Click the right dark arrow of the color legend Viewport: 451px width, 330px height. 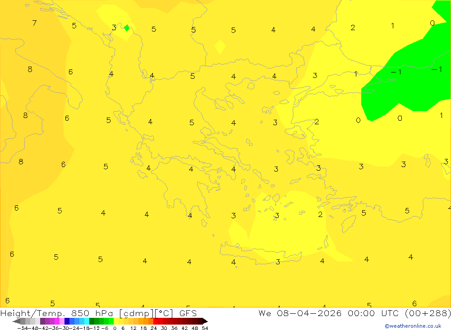205,321
